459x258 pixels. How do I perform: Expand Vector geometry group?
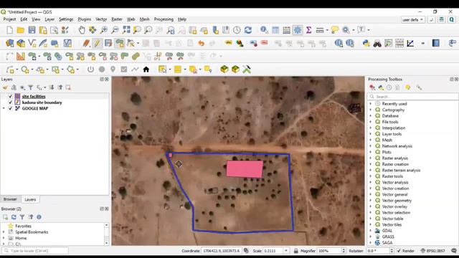coord(371,201)
